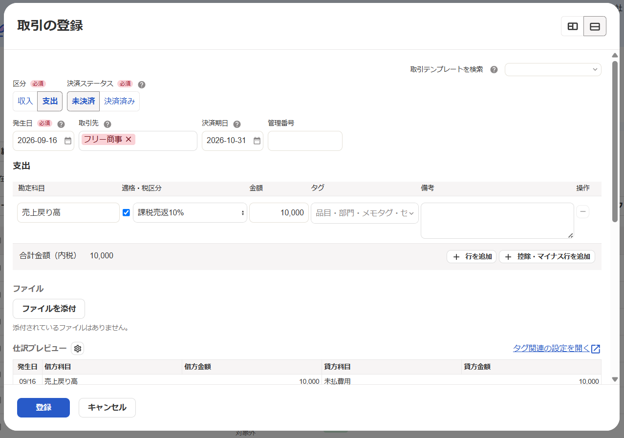This screenshot has width=624, height=438.
Task: Click 控除・マイナス行を追加 button
Action: [x=547, y=256]
